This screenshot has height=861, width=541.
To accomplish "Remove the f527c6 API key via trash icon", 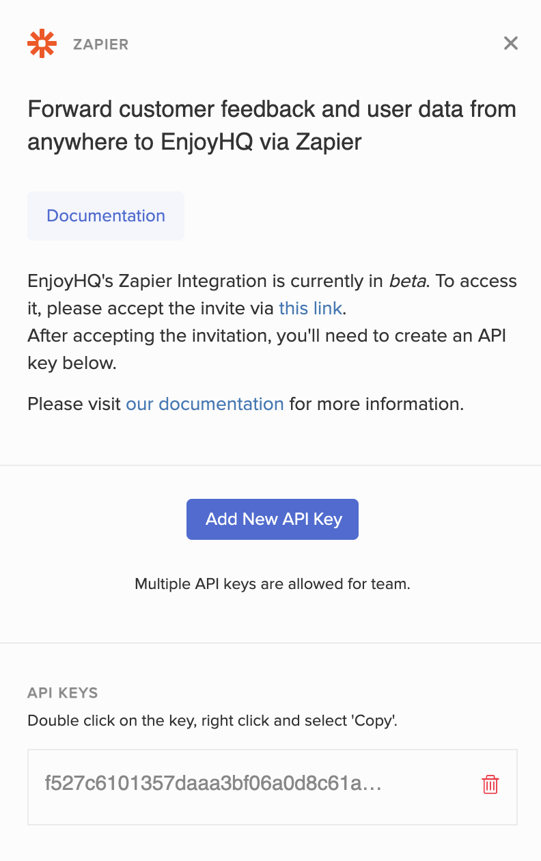I will pos(490,784).
